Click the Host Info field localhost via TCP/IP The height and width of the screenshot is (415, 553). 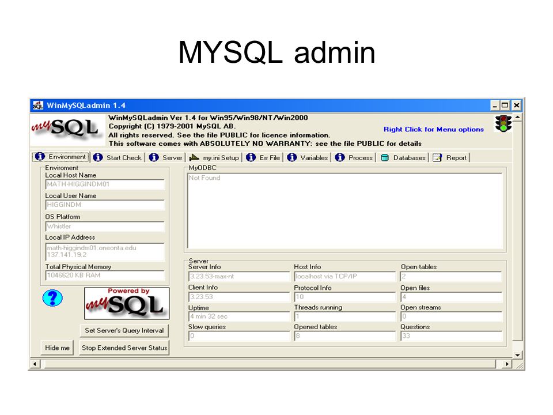(345, 276)
